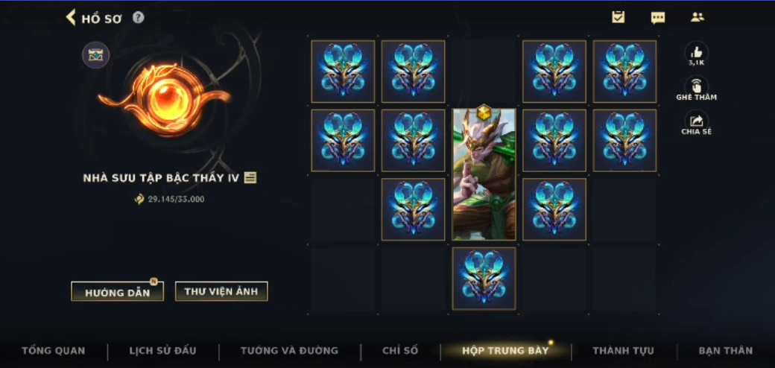Image resolution: width=775 pixels, height=368 pixels.
Task: Open the treasure chest badge icon
Action: coord(95,55)
